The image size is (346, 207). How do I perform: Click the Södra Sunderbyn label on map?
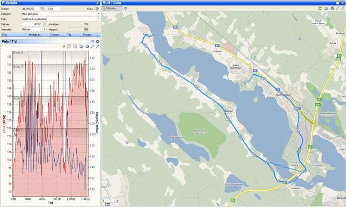(x=236, y=67)
